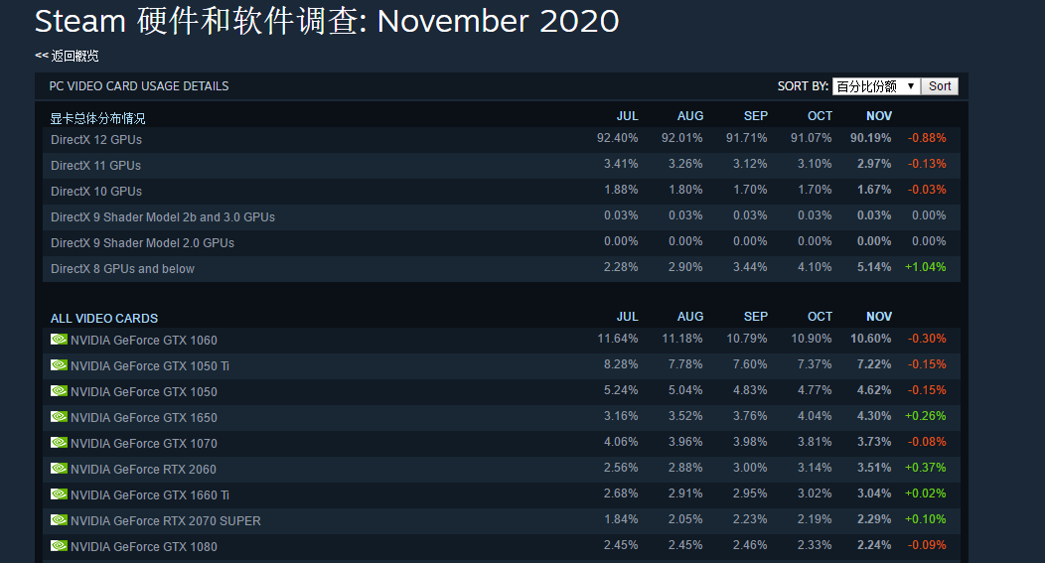
Task: Click the NVIDIA logo beside GTX 1060
Action: click(59, 340)
